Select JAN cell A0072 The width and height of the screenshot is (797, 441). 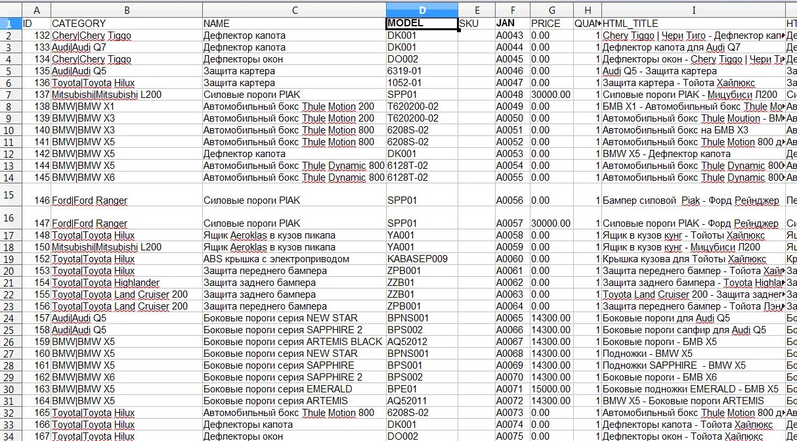[x=512, y=401]
